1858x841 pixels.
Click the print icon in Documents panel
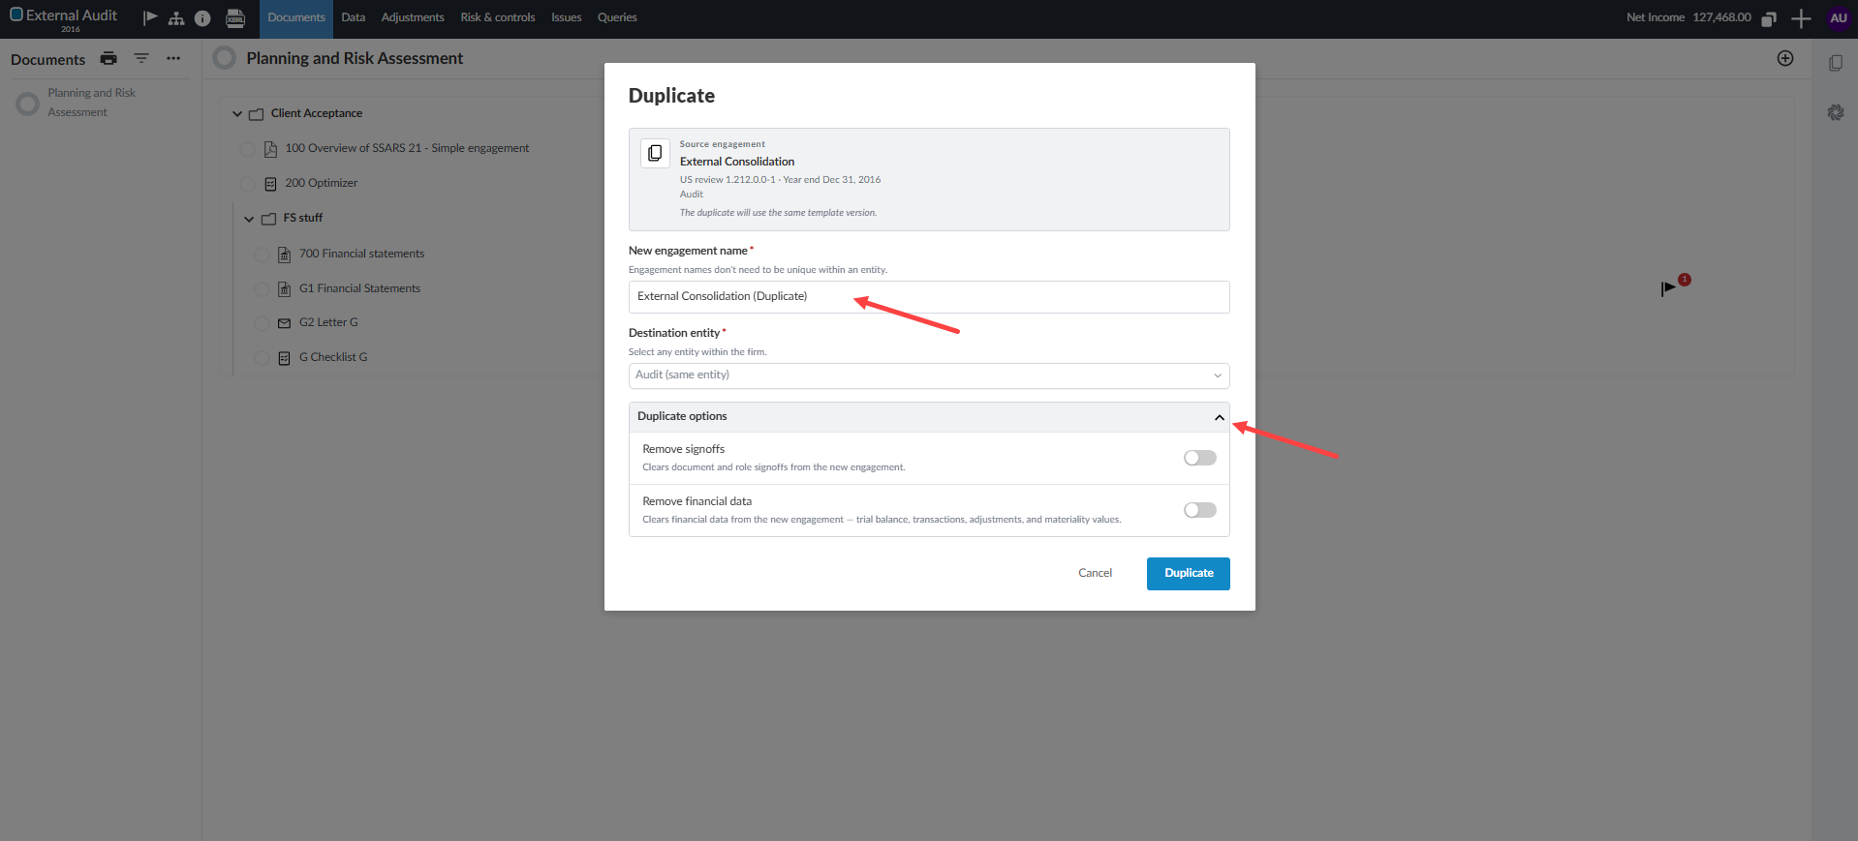pos(108,59)
